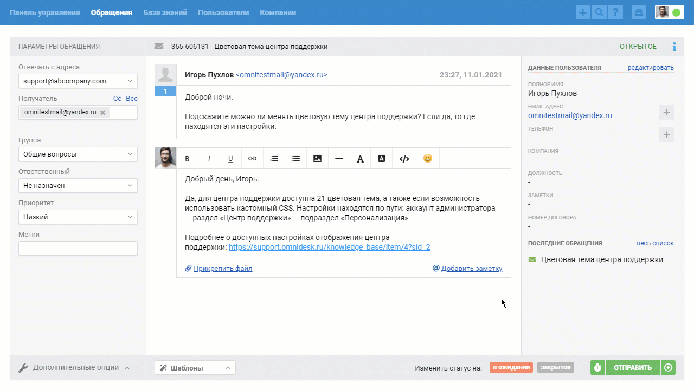
Task: Click the Прикрепить файл link
Action: tap(222, 268)
